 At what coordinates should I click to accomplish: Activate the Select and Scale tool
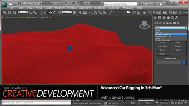tap(60, 12)
